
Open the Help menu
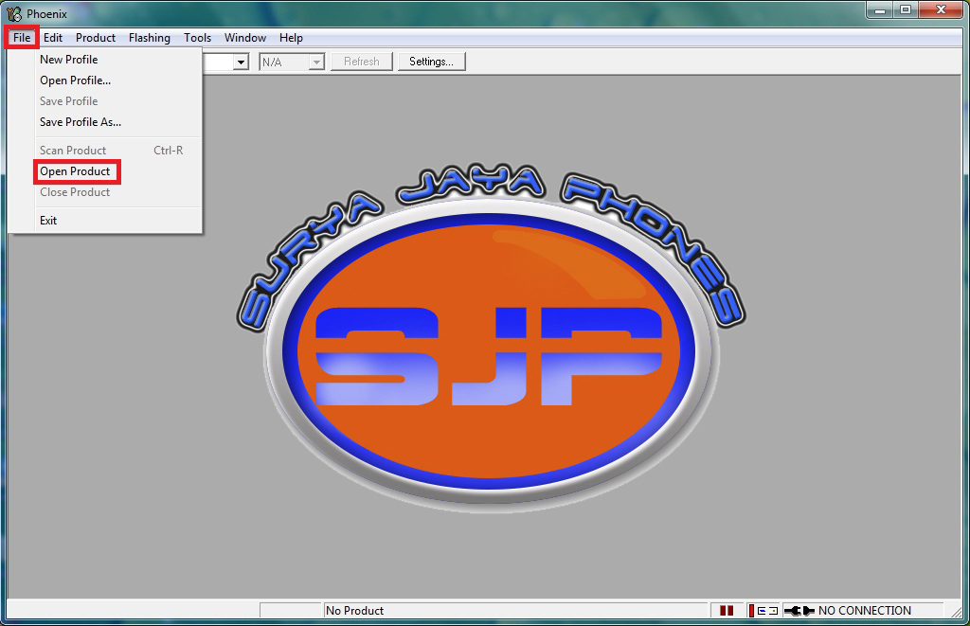coord(291,38)
